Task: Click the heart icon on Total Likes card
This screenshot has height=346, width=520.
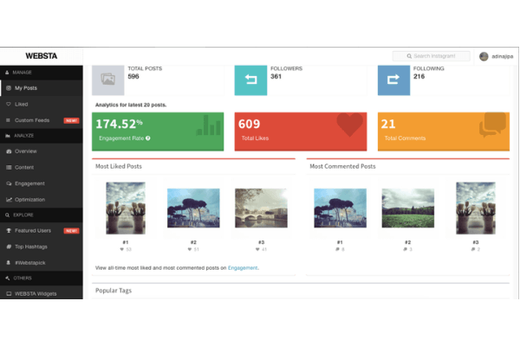Action: (350, 125)
